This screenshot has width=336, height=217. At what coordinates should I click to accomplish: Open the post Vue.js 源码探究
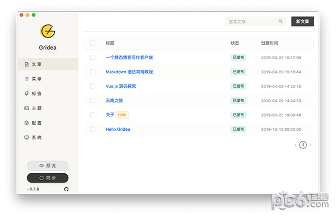pyautogui.click(x=121, y=86)
